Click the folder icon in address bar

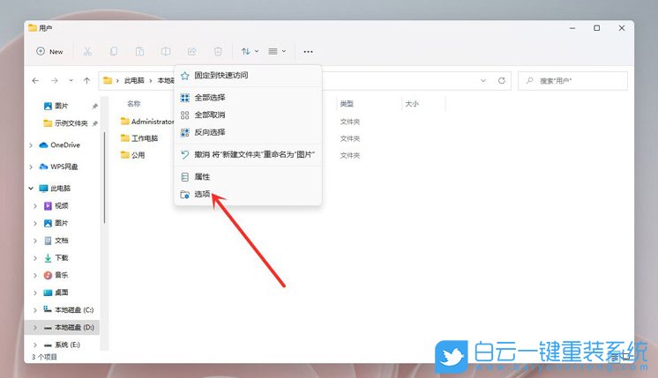(x=108, y=80)
